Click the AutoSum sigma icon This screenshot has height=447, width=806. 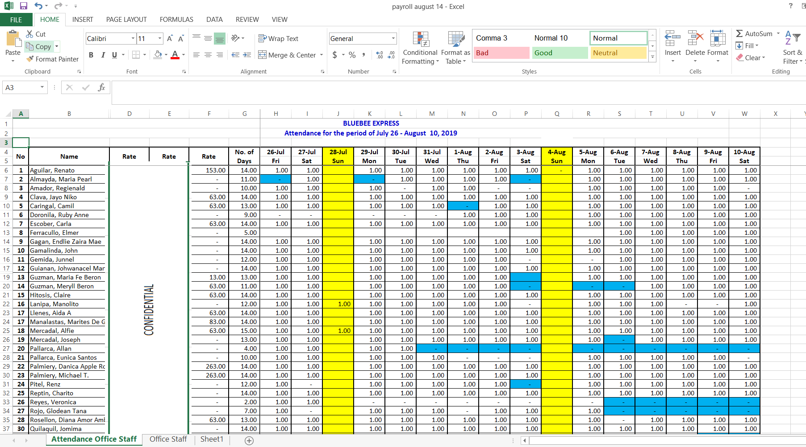click(739, 33)
